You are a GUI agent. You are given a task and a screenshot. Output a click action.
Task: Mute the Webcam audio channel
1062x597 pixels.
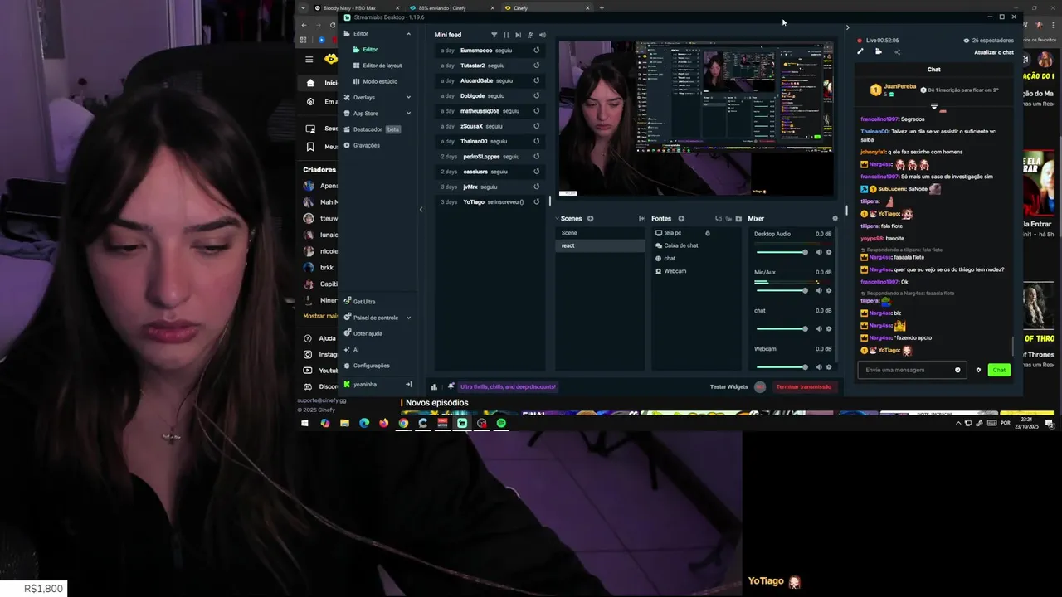819,366
